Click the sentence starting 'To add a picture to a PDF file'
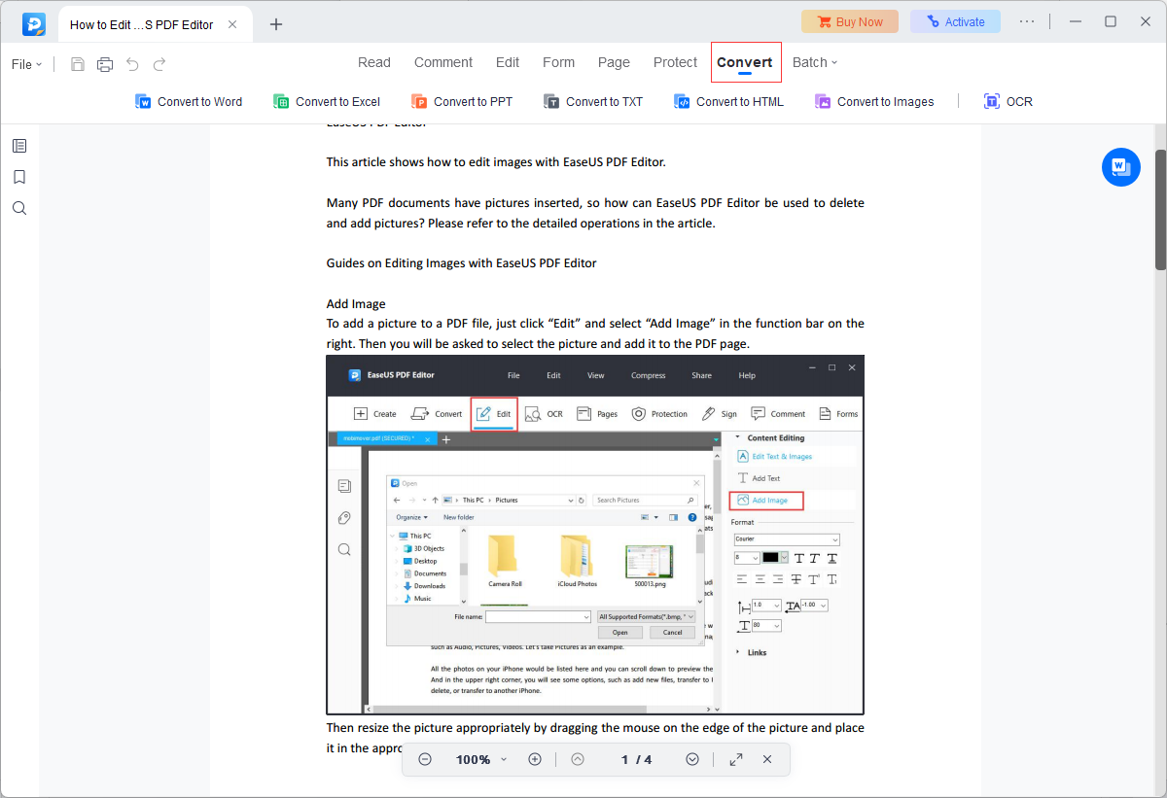Viewport: 1167px width, 798px height. [x=595, y=333]
